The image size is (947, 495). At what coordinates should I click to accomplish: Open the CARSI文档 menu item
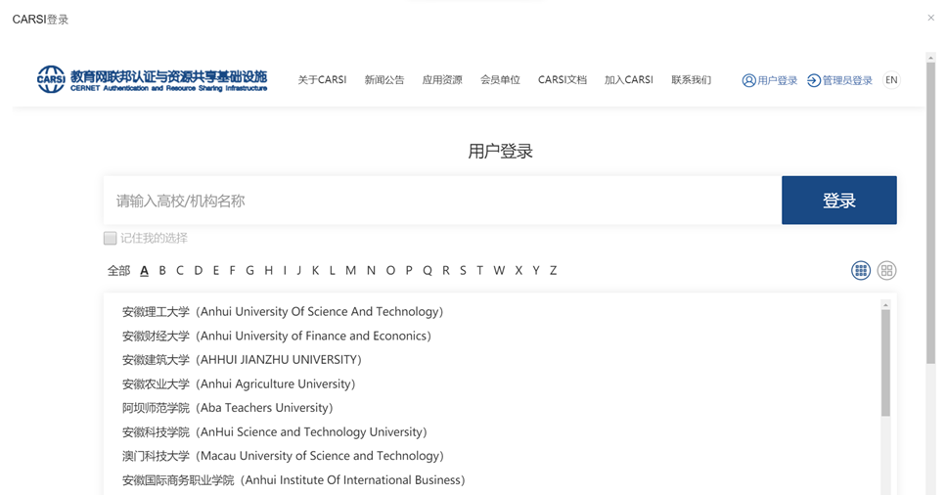point(563,80)
